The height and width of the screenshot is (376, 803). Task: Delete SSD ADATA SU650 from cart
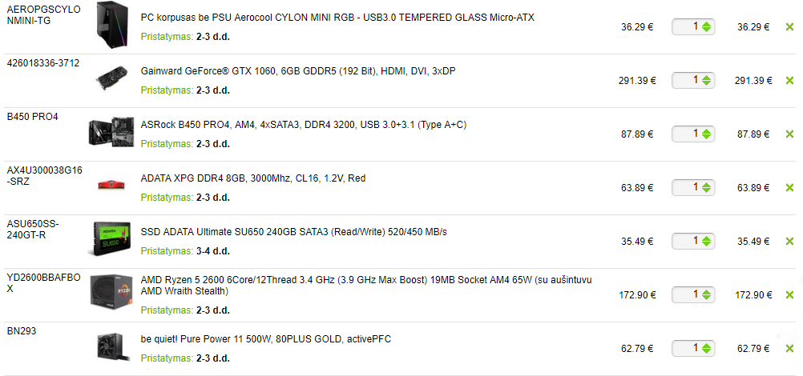point(789,241)
